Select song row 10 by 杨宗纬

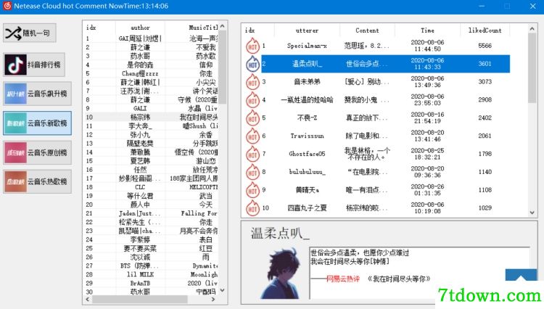pyautogui.click(x=152, y=117)
